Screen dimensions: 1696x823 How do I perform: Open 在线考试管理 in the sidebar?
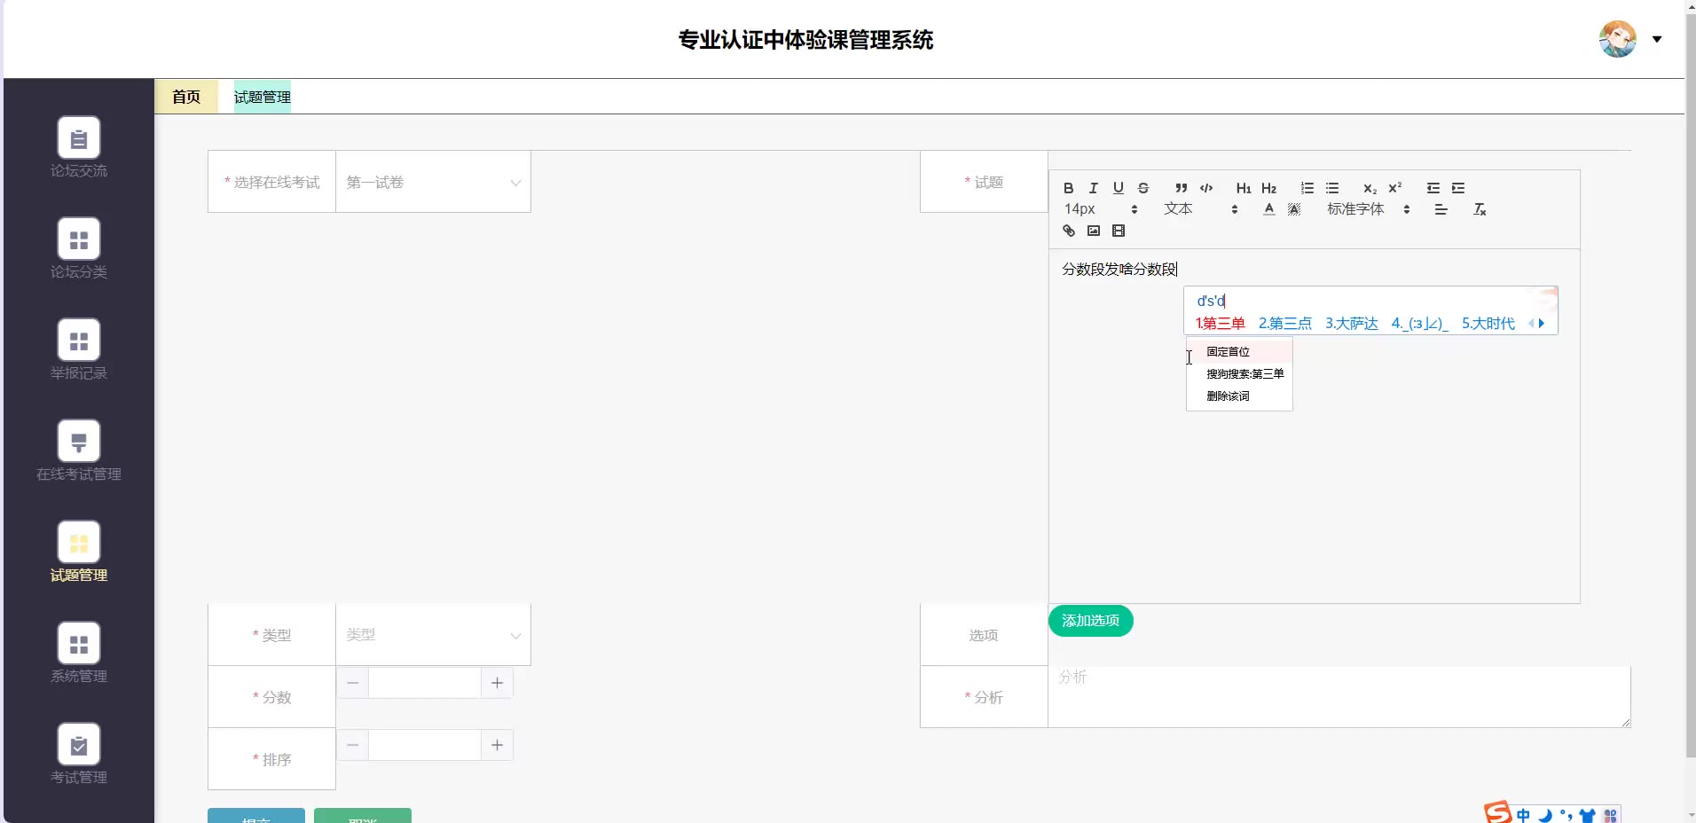pyautogui.click(x=79, y=451)
